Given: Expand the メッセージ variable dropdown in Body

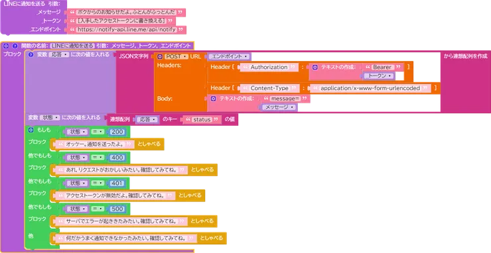Looking at the screenshot, I should (279, 107).
